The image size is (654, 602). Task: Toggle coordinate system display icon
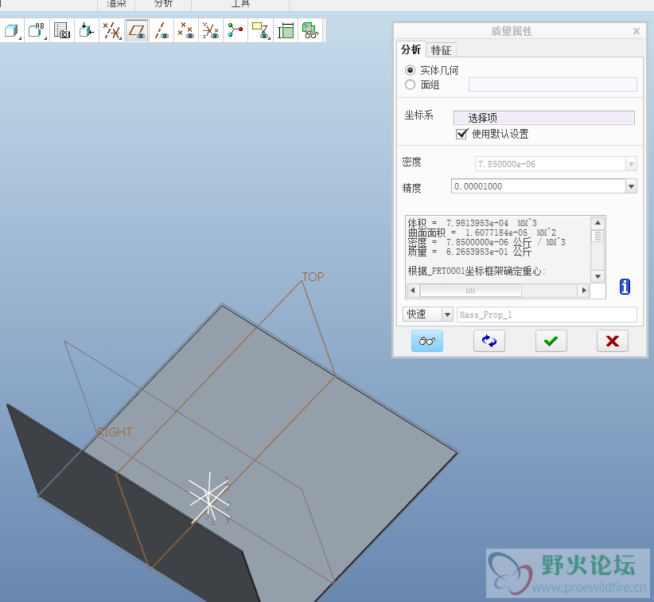pos(211,31)
